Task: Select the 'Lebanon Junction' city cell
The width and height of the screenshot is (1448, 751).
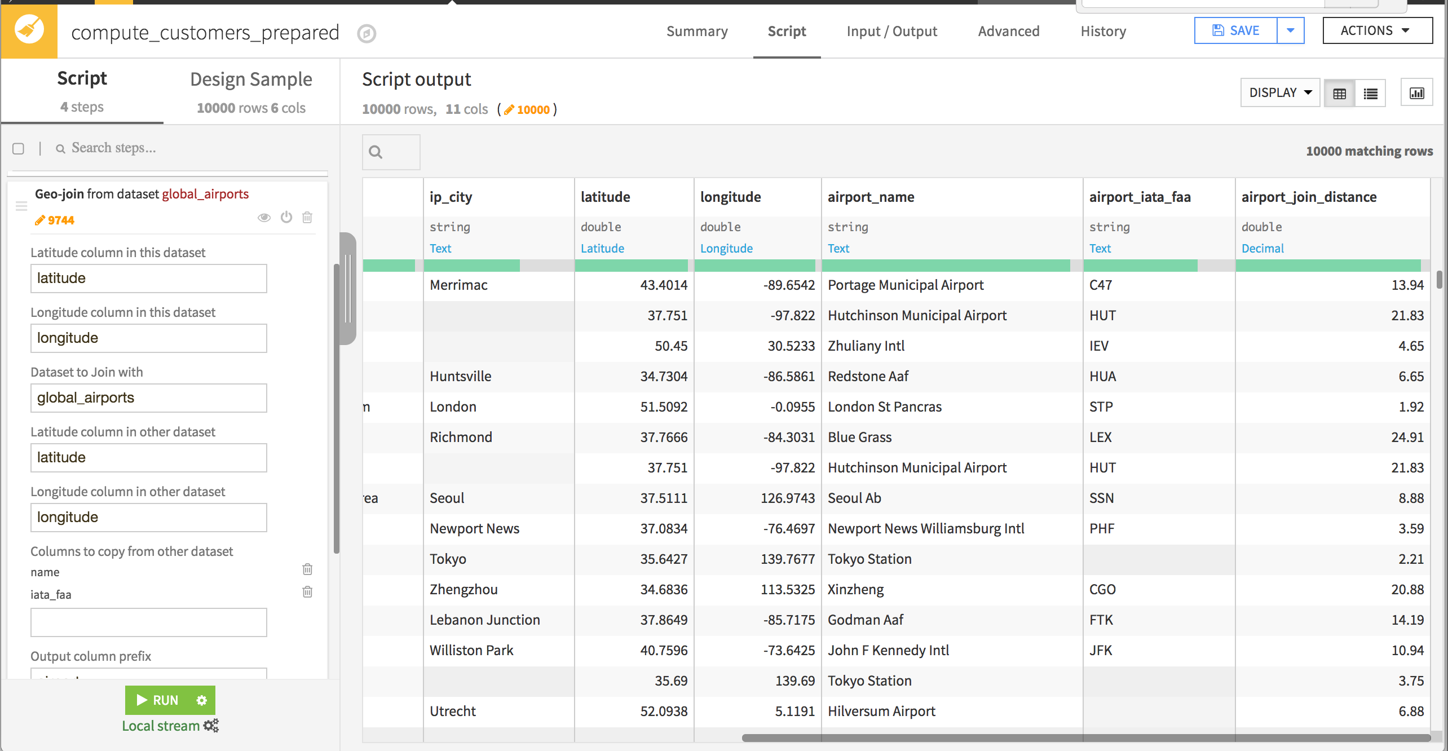Action: (499, 620)
